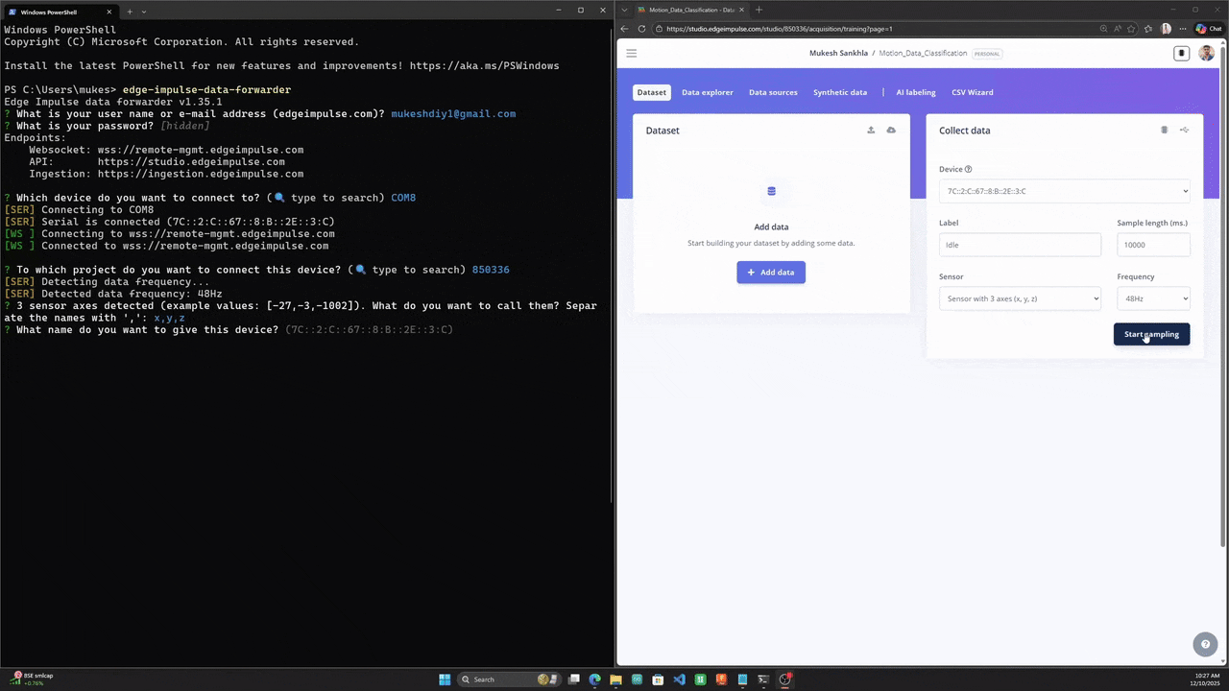This screenshot has width=1229, height=691.
Task: Open Visual Studio Code from the taskbar
Action: 679,679
